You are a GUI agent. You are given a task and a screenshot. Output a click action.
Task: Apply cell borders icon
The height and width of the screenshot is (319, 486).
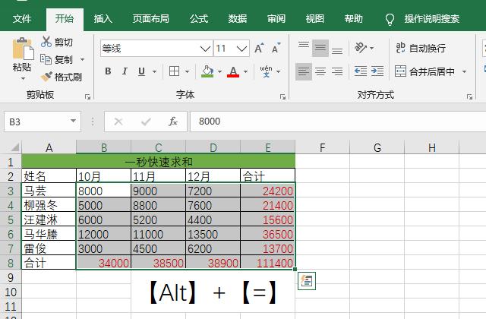(x=174, y=71)
